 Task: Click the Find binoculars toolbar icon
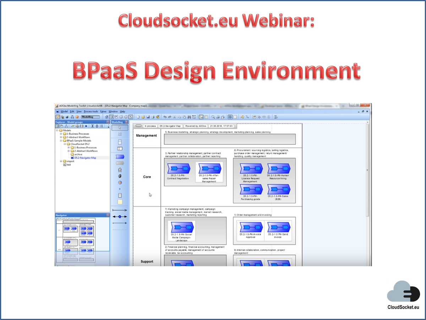click(x=189, y=116)
